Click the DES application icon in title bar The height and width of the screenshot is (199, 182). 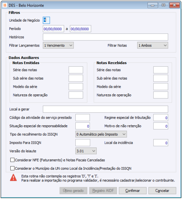coord(5,5)
